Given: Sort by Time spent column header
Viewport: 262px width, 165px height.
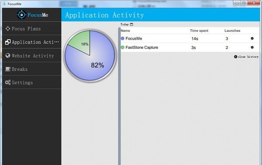Looking at the screenshot, I should [199, 31].
